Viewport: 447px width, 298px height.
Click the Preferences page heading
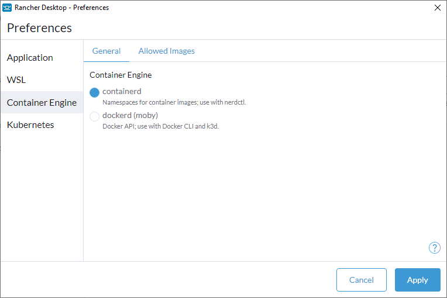click(39, 28)
